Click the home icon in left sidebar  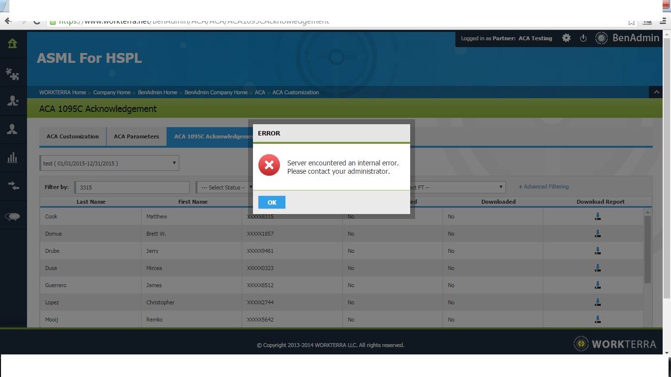tap(13, 44)
